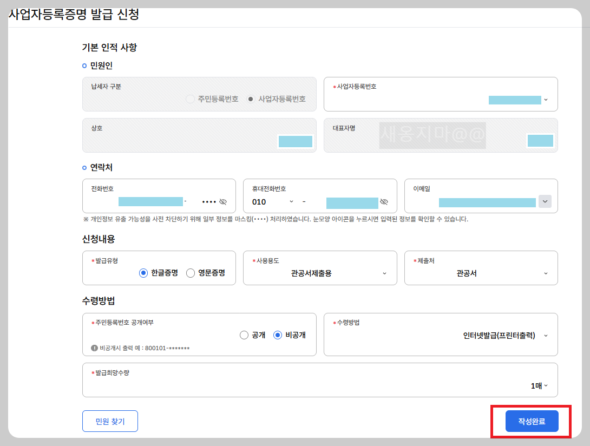Click the 민원 찾기 button
590x446 pixels.
pyautogui.click(x=110, y=421)
